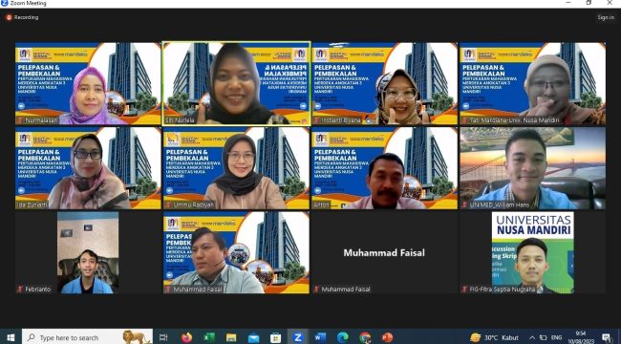Switch to Zoom in the taskbar
621x344 pixels.
pyautogui.click(x=298, y=337)
